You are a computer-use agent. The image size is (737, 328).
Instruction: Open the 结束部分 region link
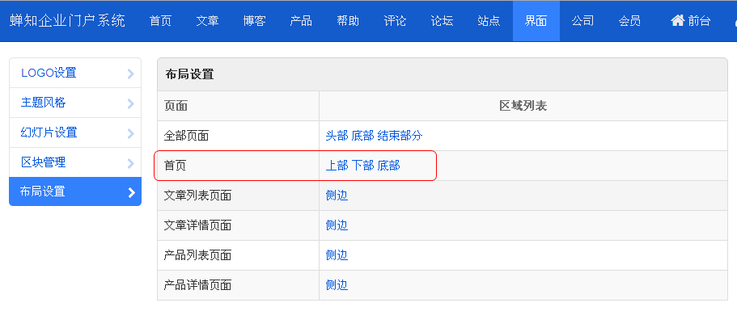[400, 136]
